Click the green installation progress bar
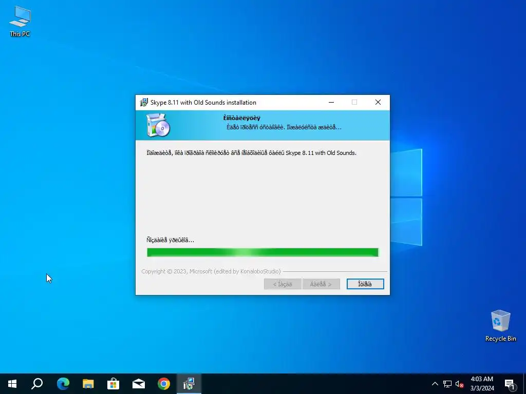The height and width of the screenshot is (394, 526). 262,252
